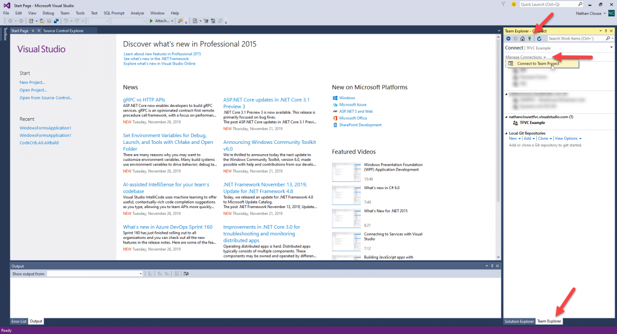Viewport: 617px width, 334px height.
Task: Open the Microsoft Azure platform link
Action: pos(353,104)
